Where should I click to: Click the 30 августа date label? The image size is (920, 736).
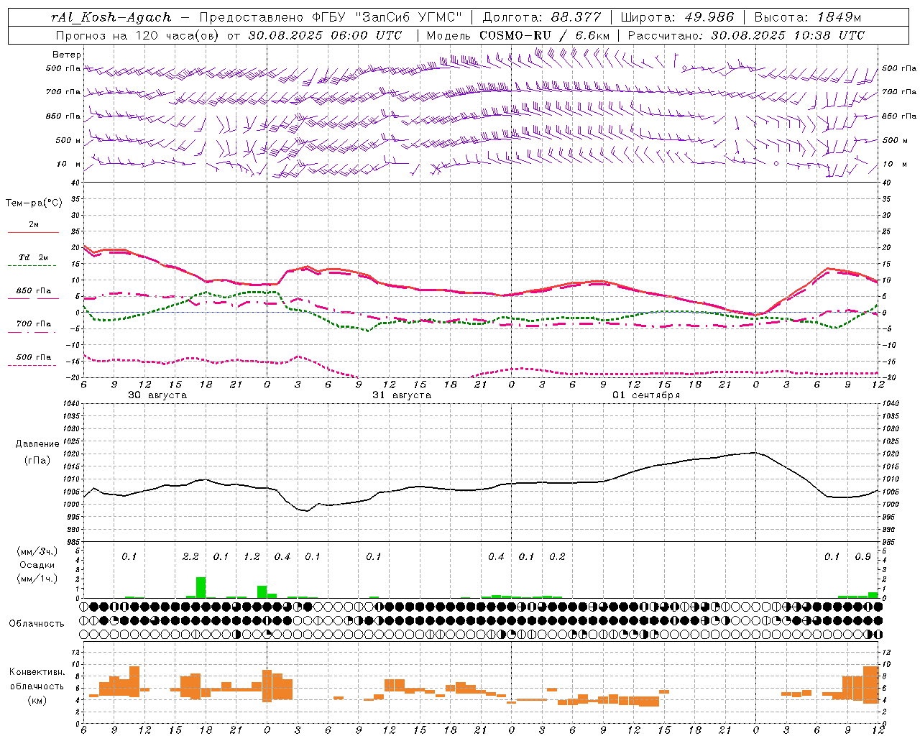click(x=157, y=395)
